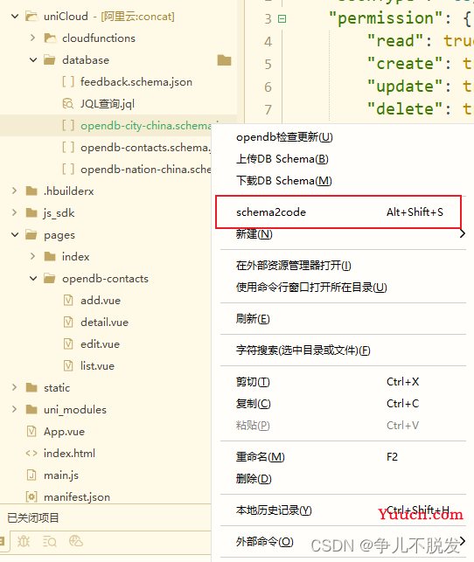474x562 pixels.
Task: Click the uni_modules folder icon
Action: pyautogui.click(x=31, y=409)
